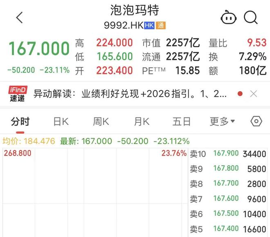Tap the 均价 184.476 label
270x237 pixels.
[x=29, y=141]
